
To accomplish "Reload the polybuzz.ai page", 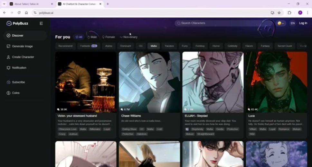I will pyautogui.click(x=19, y=13).
